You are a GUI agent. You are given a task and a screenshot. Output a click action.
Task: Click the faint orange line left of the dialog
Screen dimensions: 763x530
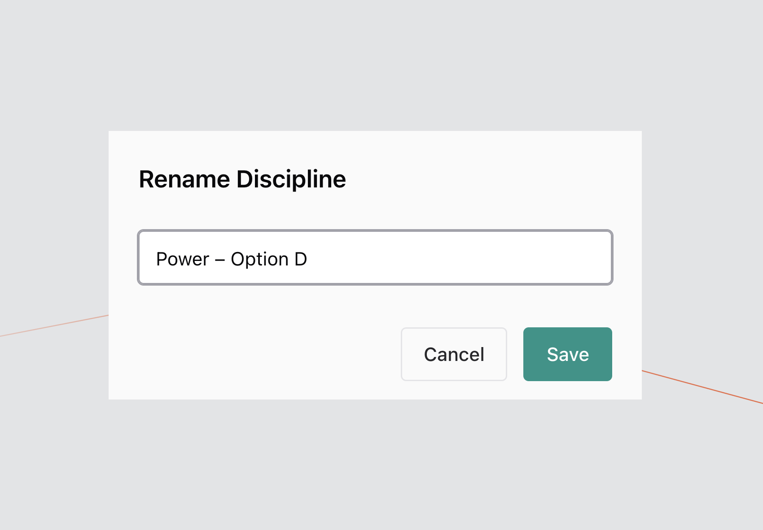coord(54,326)
